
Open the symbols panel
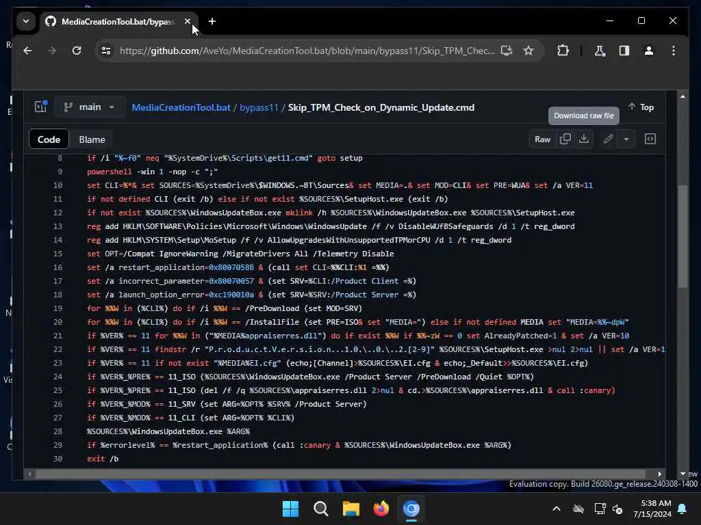[x=650, y=139]
